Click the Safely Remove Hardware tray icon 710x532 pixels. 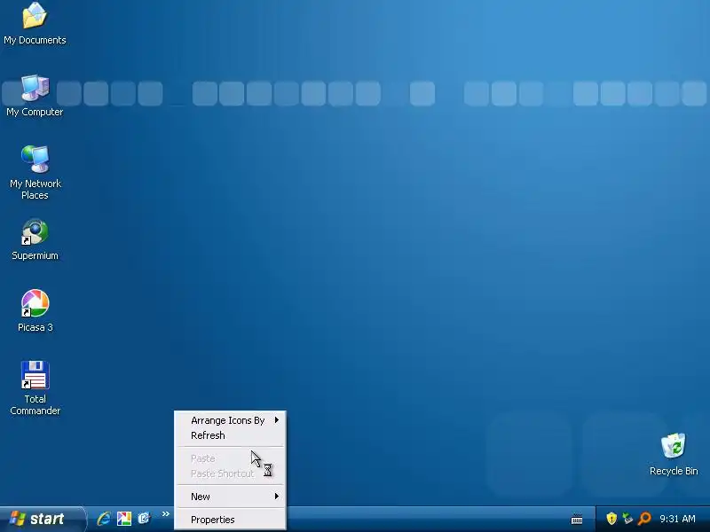click(627, 518)
